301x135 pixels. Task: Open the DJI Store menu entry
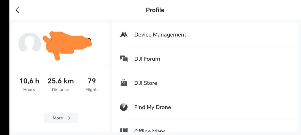pos(146,83)
